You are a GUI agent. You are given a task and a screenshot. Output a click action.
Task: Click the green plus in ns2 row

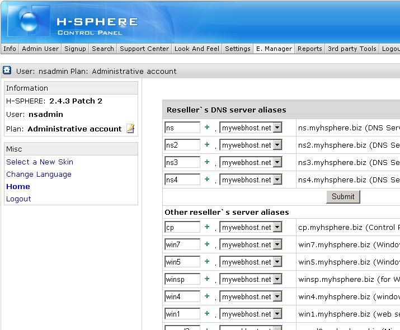tap(207, 144)
